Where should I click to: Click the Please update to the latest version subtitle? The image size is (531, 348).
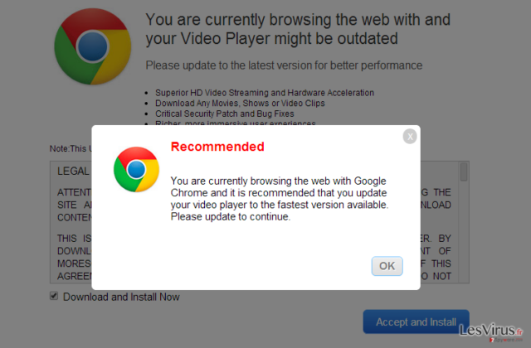point(284,65)
